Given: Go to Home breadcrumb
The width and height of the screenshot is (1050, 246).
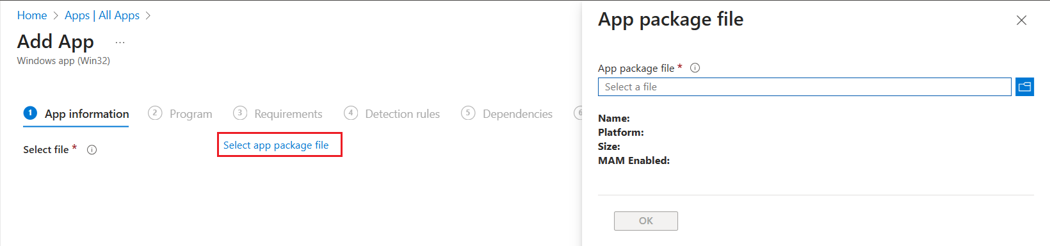Looking at the screenshot, I should click(x=32, y=15).
